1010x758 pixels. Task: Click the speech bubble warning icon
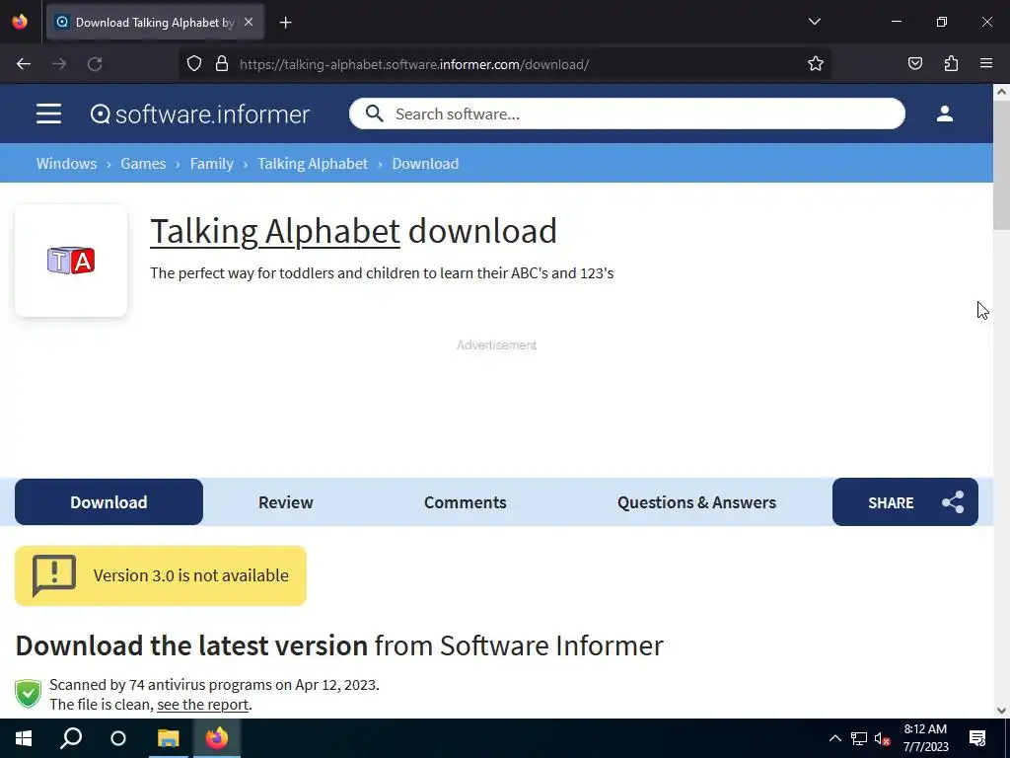(x=54, y=575)
